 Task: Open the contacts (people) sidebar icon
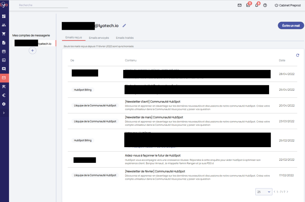click(4, 25)
